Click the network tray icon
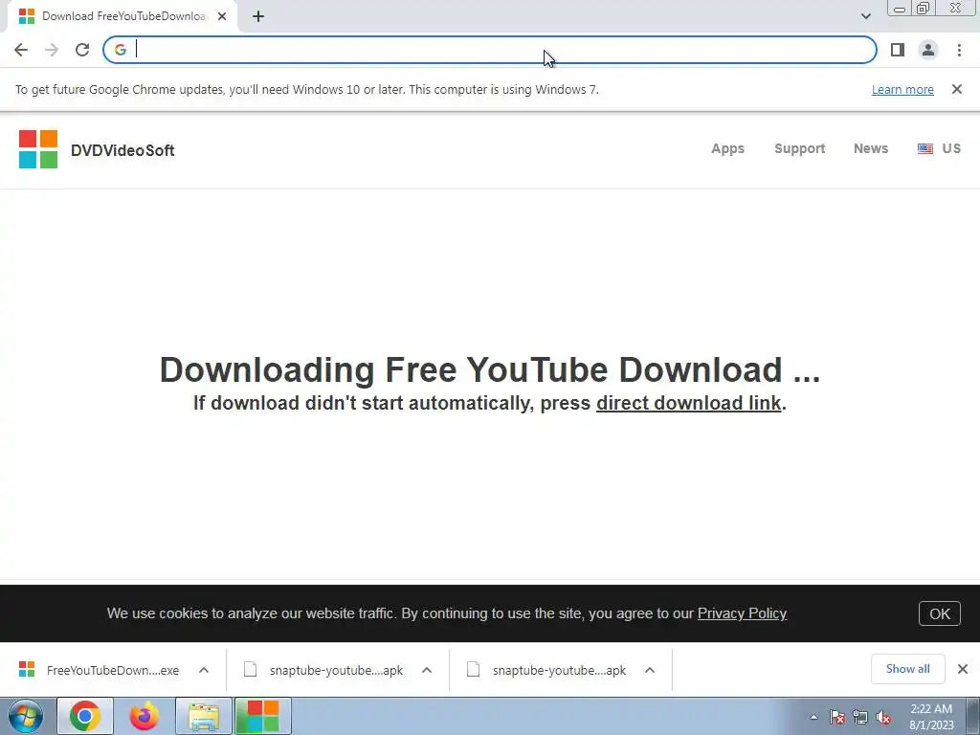 point(860,717)
